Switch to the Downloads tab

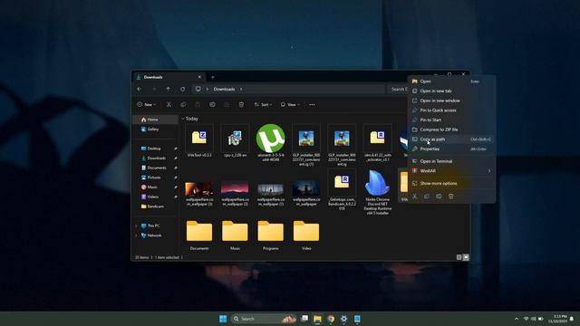tap(168, 77)
